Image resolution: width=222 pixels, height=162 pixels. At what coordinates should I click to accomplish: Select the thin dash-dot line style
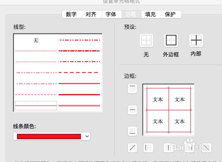point(36,84)
